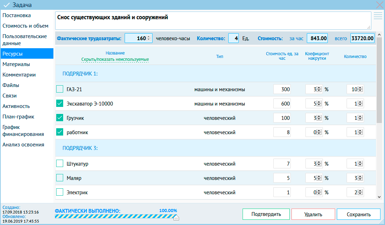385x225 pixels.
Task: Enable the Маляр resource checkbox
Action: click(60, 177)
